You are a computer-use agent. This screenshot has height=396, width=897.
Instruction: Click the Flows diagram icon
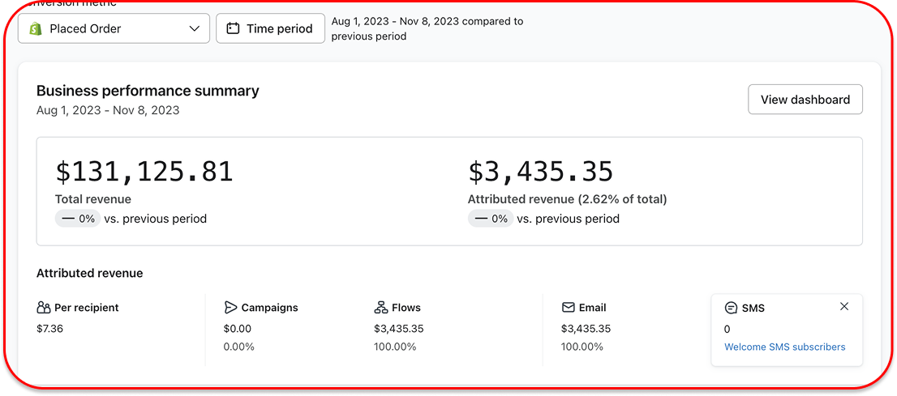[x=381, y=308]
